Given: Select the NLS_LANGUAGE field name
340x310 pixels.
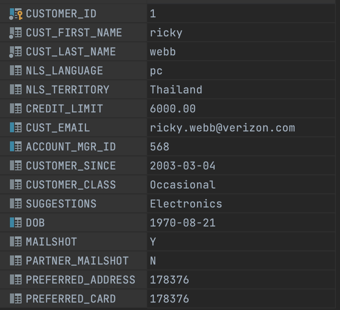Looking at the screenshot, I should (65, 71).
